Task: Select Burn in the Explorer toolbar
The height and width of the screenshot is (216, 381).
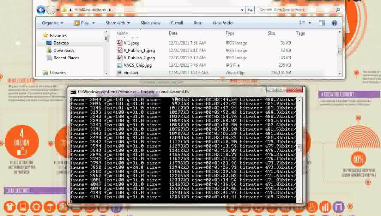Action: (198, 23)
